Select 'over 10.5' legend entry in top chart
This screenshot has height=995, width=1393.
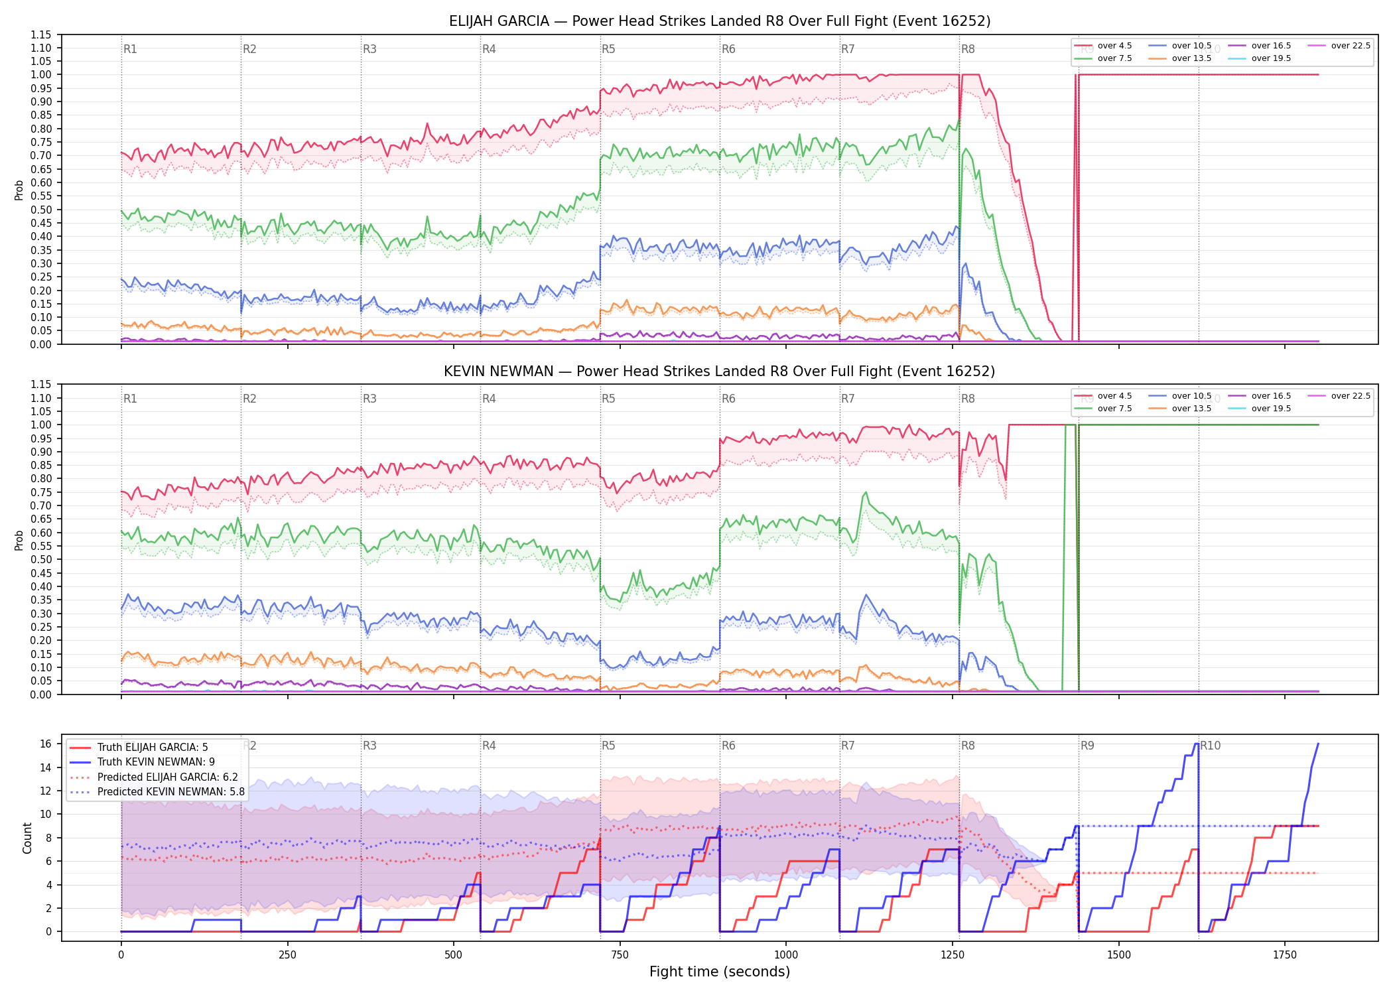(1180, 46)
